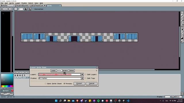Screen dimensions: 184x103
Task: Select the Eyedropper tool
Action: click(182, 21)
